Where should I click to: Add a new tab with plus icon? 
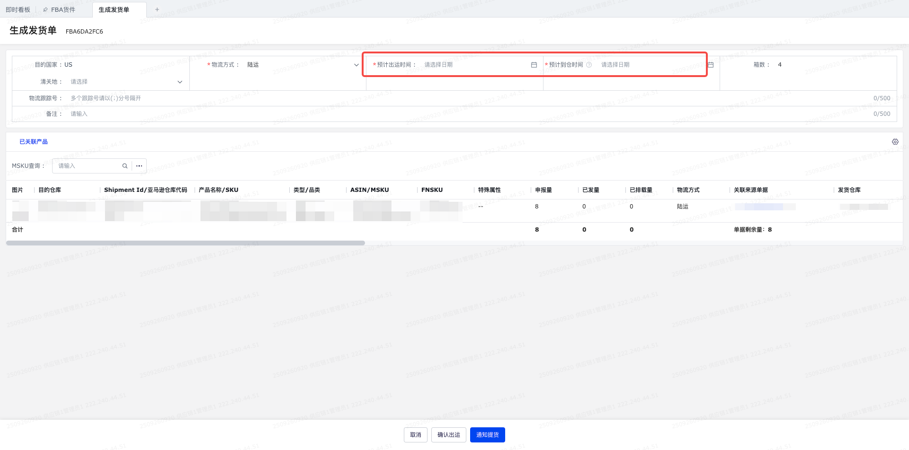[157, 9]
